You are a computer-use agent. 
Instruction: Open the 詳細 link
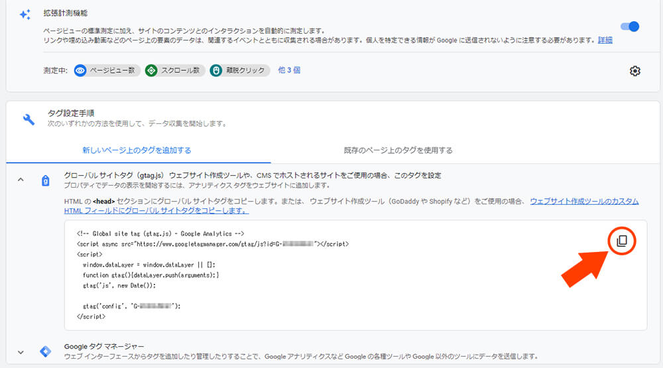[x=605, y=40]
